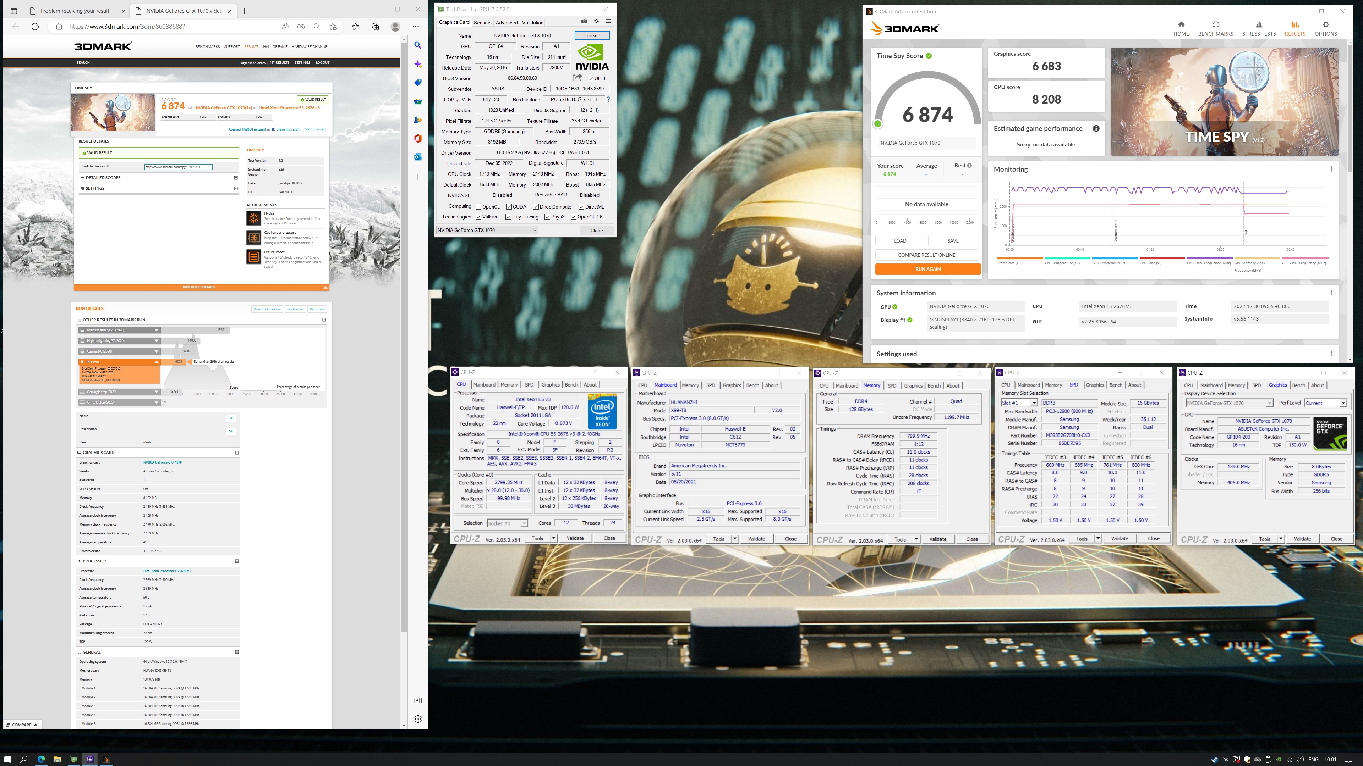The width and height of the screenshot is (1363, 766).
Task: Click info icon beside Best score
Action: [969, 166]
